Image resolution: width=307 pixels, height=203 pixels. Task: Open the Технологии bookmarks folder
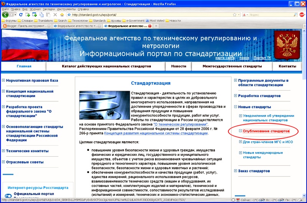78,21
